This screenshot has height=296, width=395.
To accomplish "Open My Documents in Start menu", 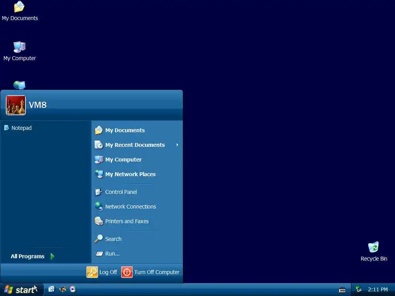I will tap(137, 130).
